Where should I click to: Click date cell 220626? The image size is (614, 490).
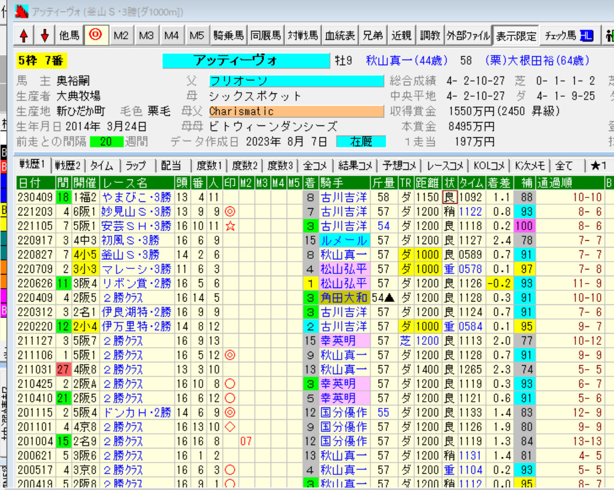(x=35, y=283)
